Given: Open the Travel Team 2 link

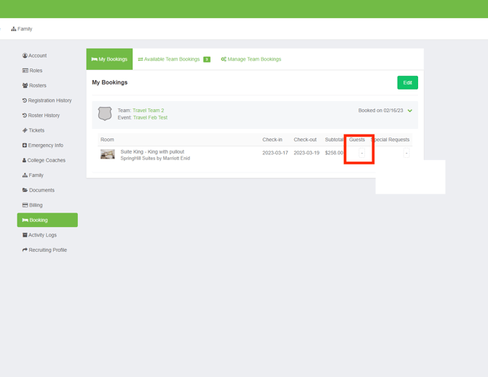Looking at the screenshot, I should click(x=148, y=111).
